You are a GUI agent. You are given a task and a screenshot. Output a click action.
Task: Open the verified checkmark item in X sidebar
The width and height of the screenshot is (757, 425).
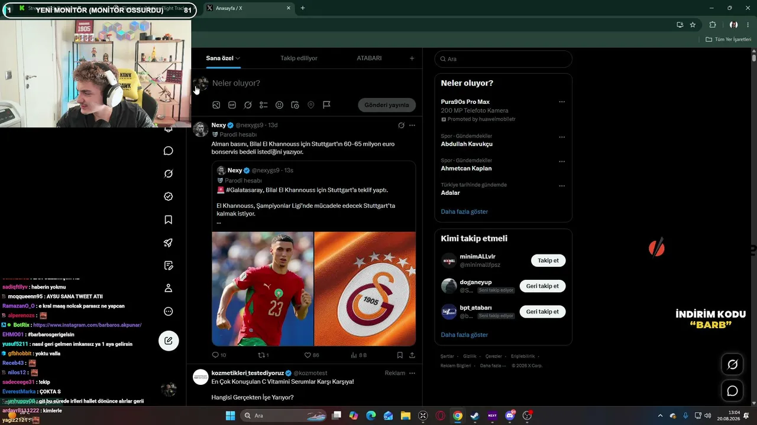coord(169,197)
